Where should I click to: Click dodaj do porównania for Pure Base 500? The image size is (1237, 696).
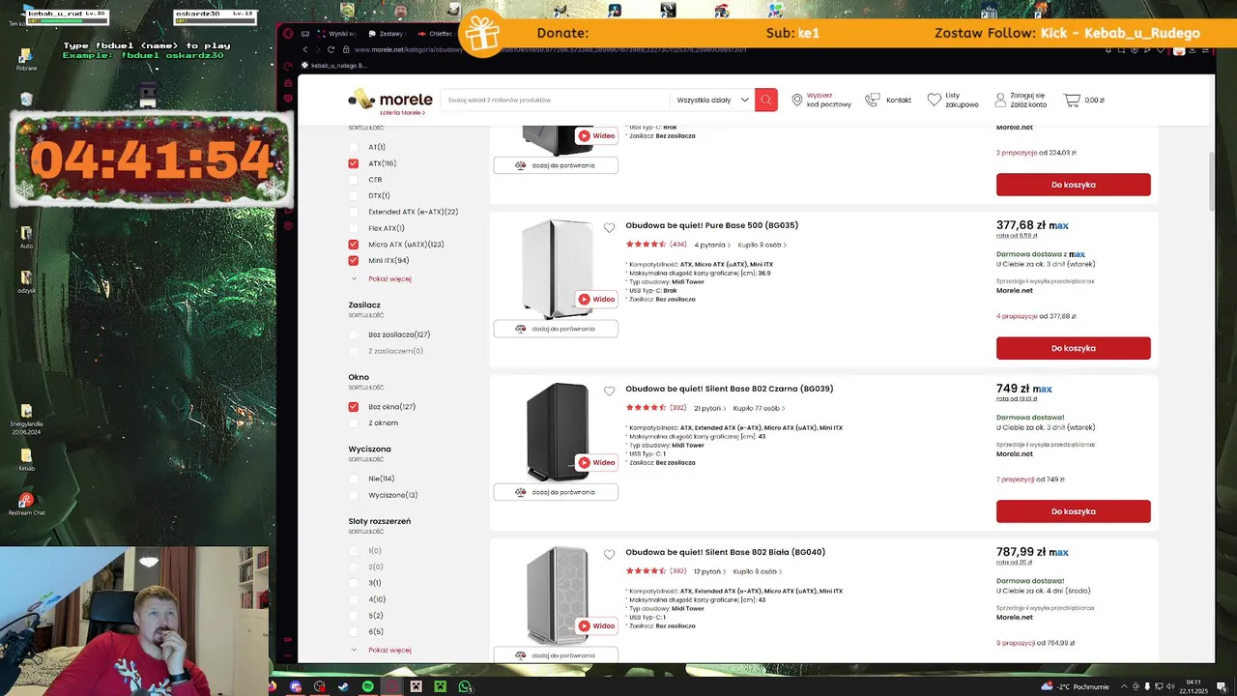(556, 329)
